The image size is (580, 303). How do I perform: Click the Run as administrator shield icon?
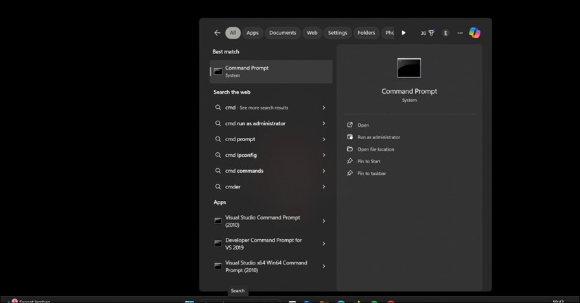(349, 137)
